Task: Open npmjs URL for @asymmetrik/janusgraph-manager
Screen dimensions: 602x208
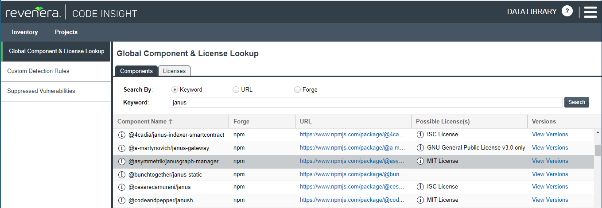Action: 352,161
